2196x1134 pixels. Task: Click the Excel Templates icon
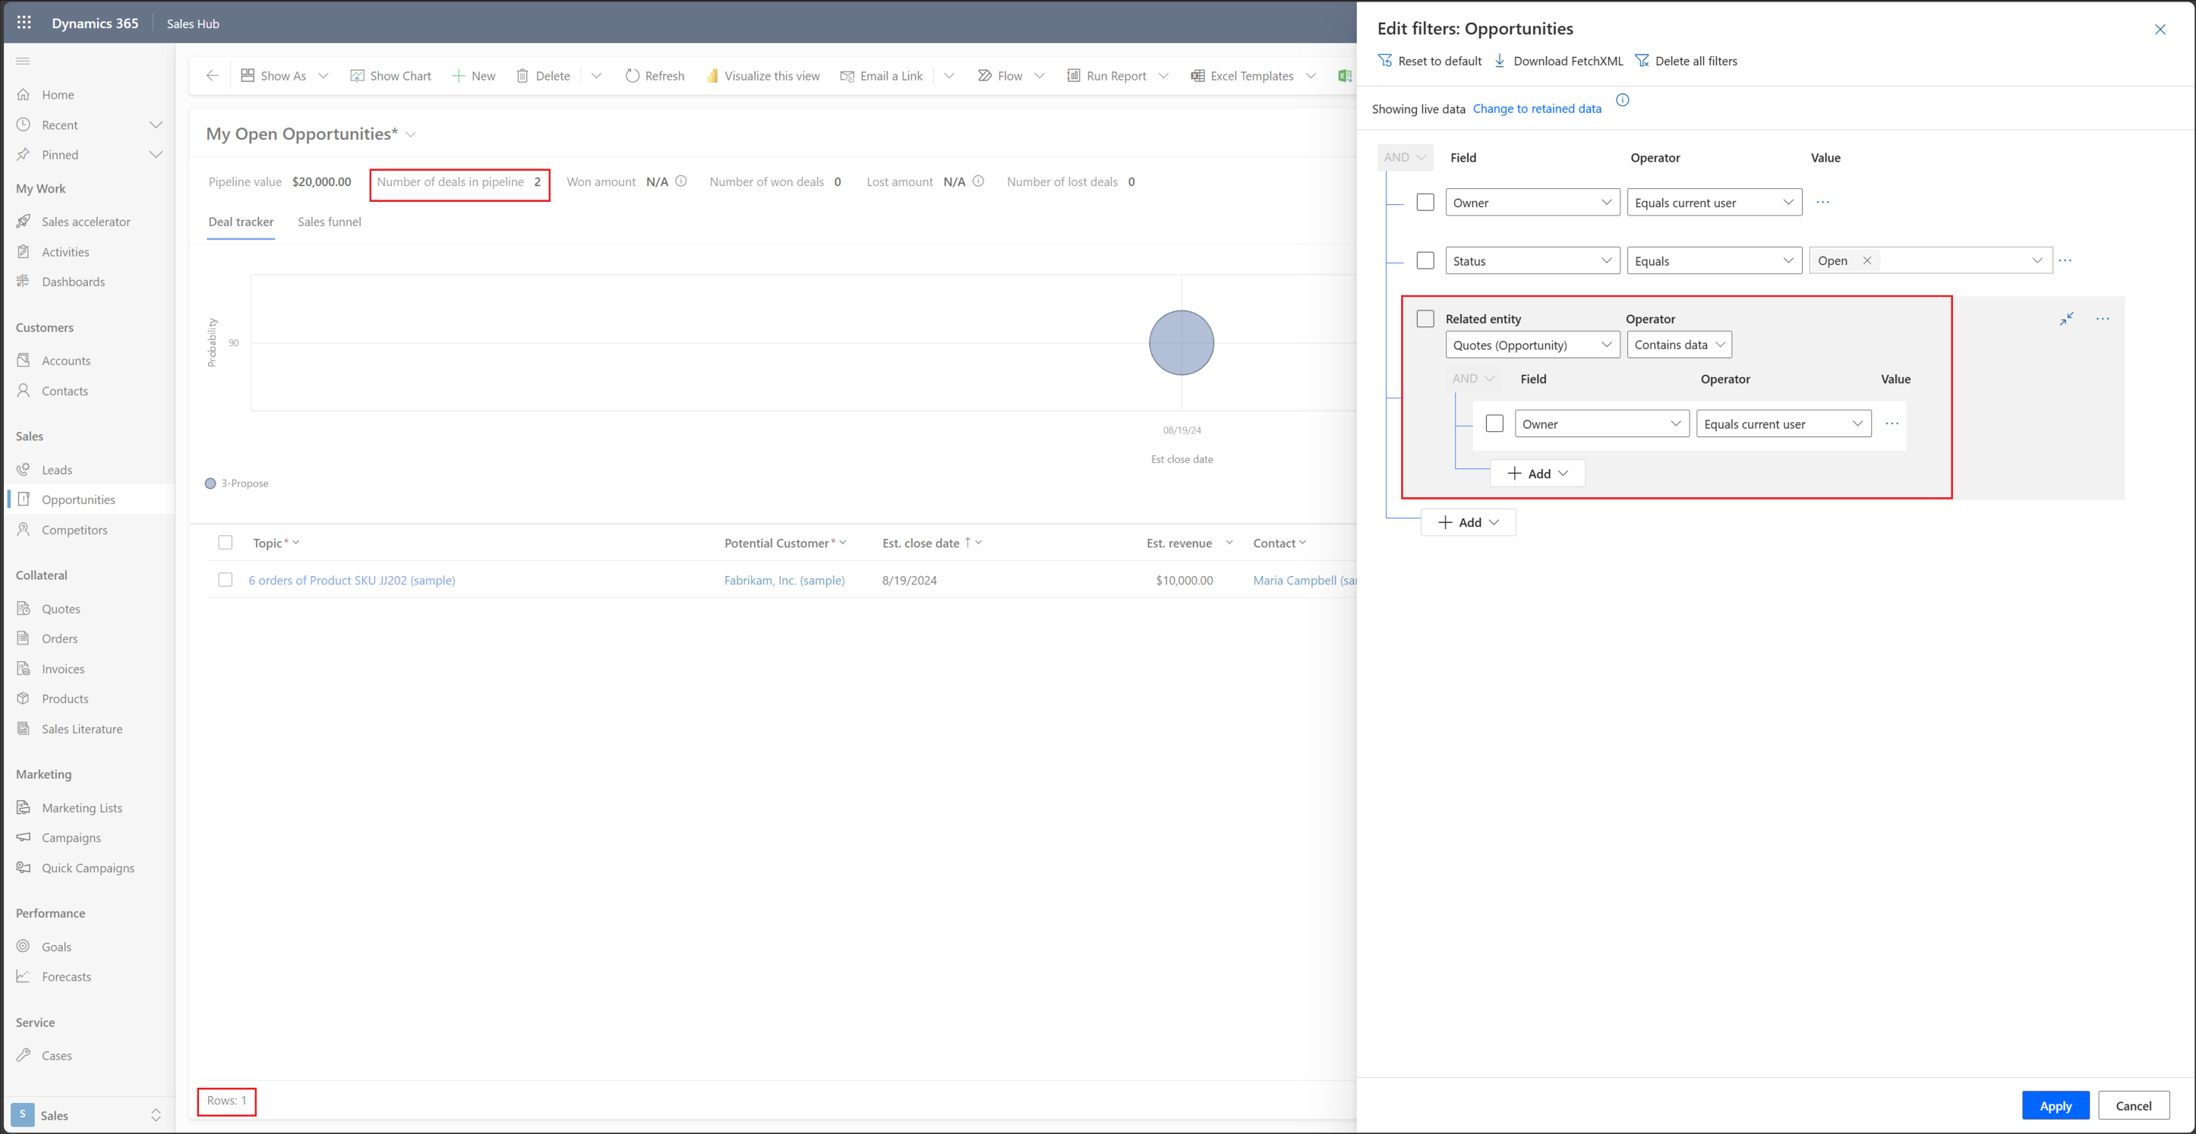(1197, 74)
